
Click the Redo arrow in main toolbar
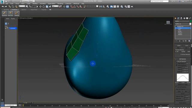[x=6, y=7]
